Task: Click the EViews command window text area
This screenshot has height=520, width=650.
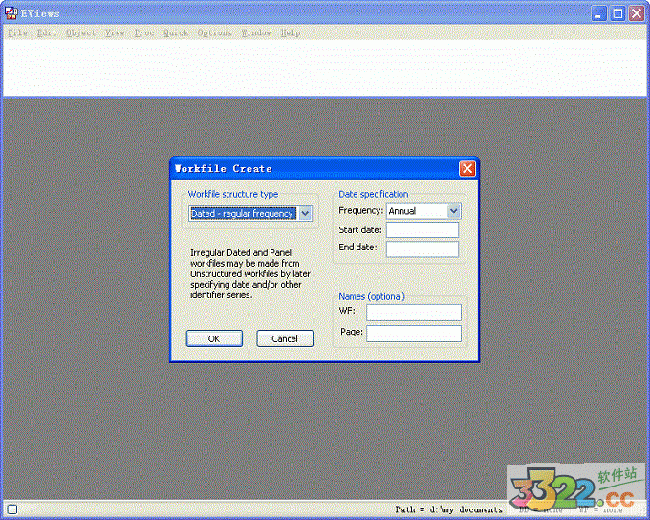Action: [x=325, y=68]
